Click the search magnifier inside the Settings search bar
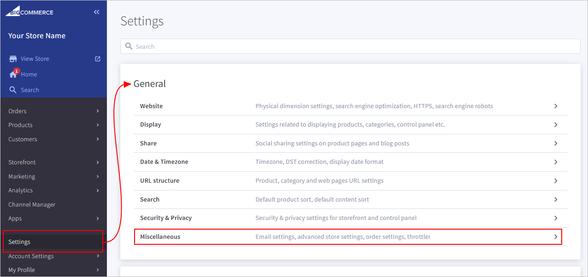Viewport: 588px width, 277px height. click(x=129, y=46)
